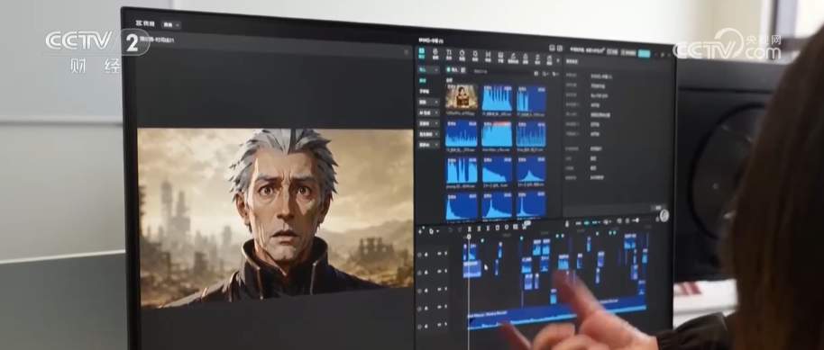Select the audio clip thumbnail with red top bar
Viewport: 824px width, 350px height.
tap(497, 134)
